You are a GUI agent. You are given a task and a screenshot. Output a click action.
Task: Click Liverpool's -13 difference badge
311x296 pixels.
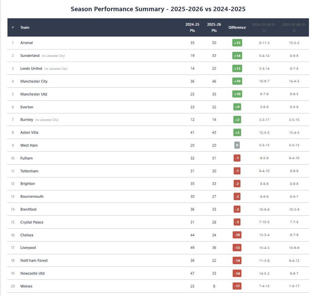pyautogui.click(x=237, y=248)
